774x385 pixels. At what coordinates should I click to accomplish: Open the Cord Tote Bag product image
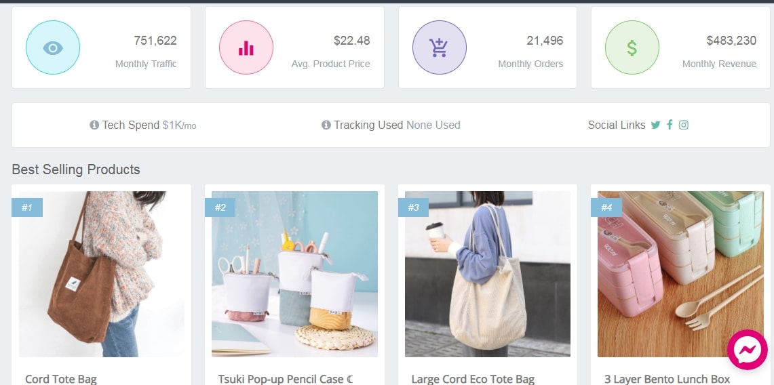point(101,274)
